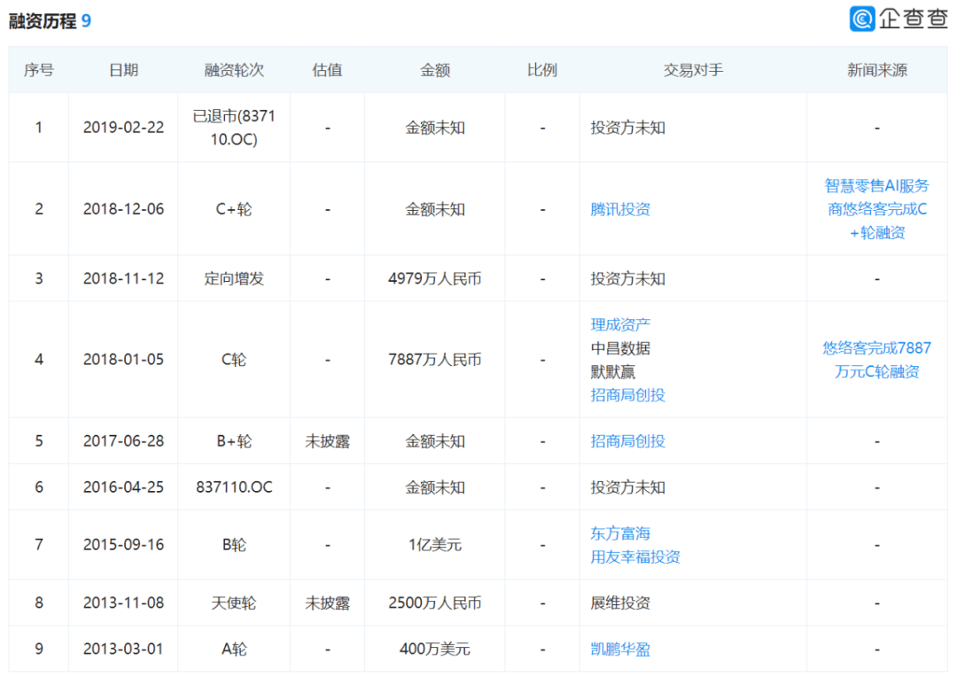Click the B轮 round cell
The height and width of the screenshot is (677, 957).
[234, 545]
